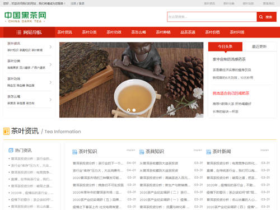Open 茶具知识 article 2020茶产业纪实调研（一）
This screenshot has width=280, height=210.
click(165, 199)
